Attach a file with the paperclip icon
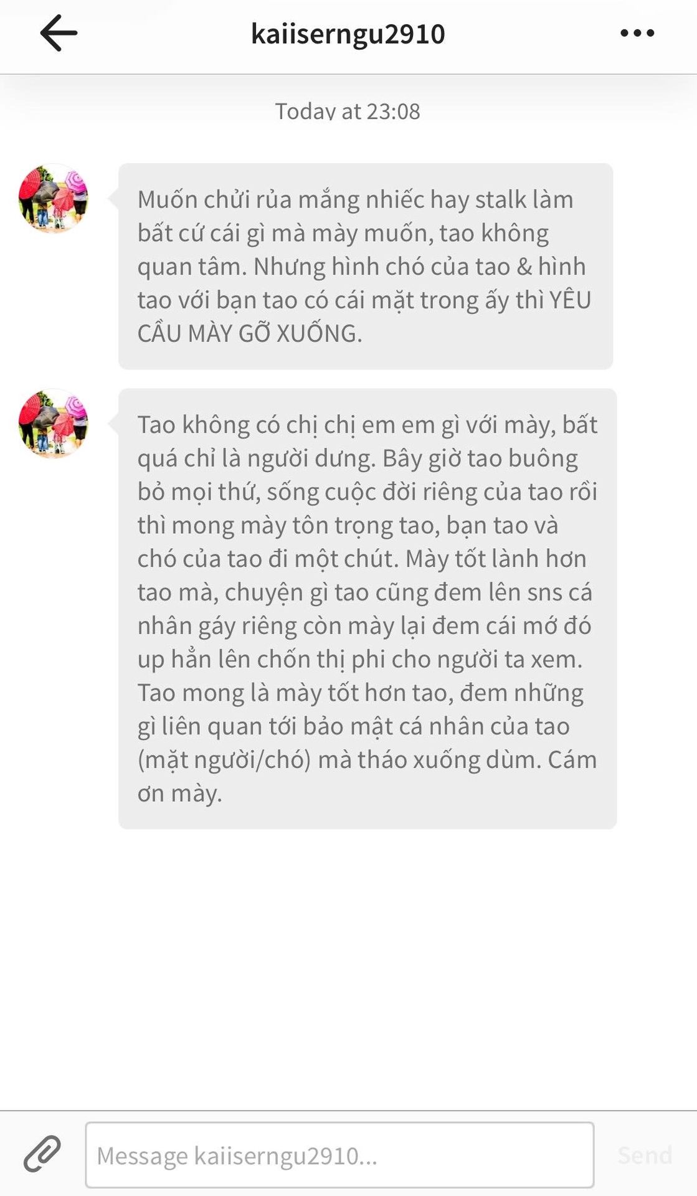 pyautogui.click(x=42, y=1154)
